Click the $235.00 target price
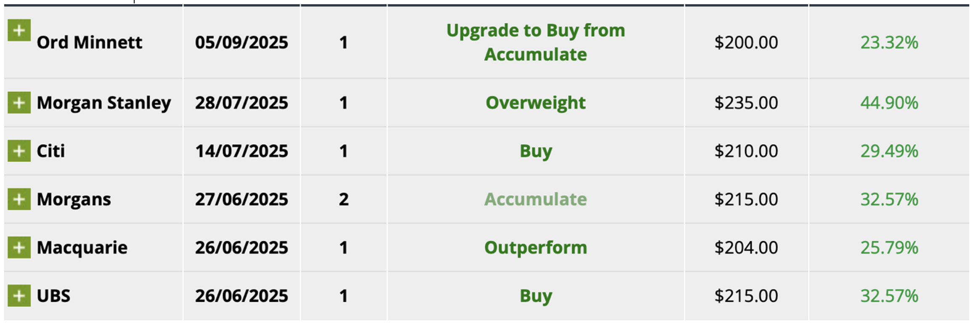This screenshot has width=976, height=327. pos(746,103)
